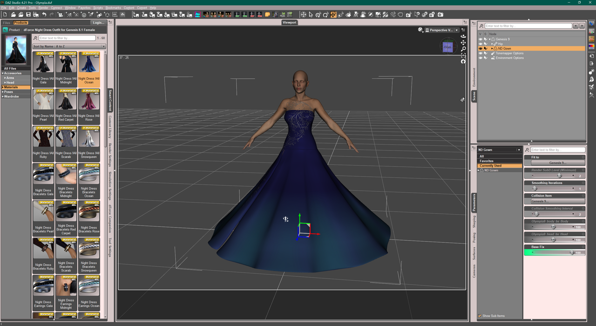The image size is (596, 326).
Task: Click the Base Fix slider handle
Action: [572, 253]
